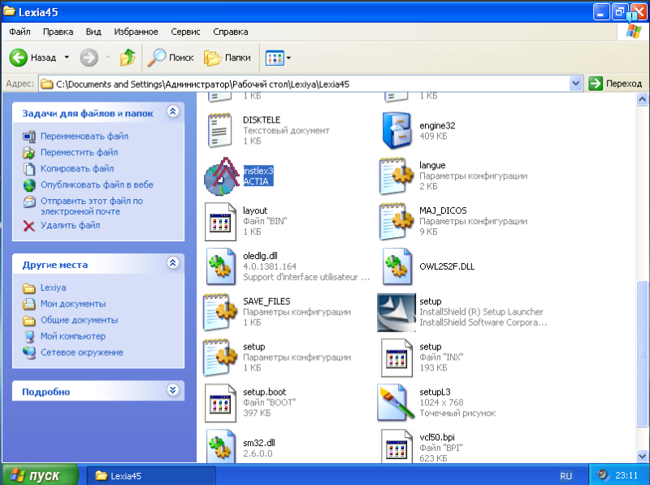Select the MAJ_DICOS configuration file

click(x=397, y=221)
